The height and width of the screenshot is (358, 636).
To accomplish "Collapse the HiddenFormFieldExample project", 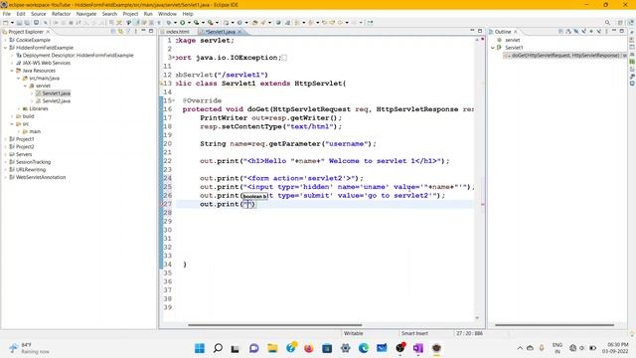I will (x=5, y=48).
